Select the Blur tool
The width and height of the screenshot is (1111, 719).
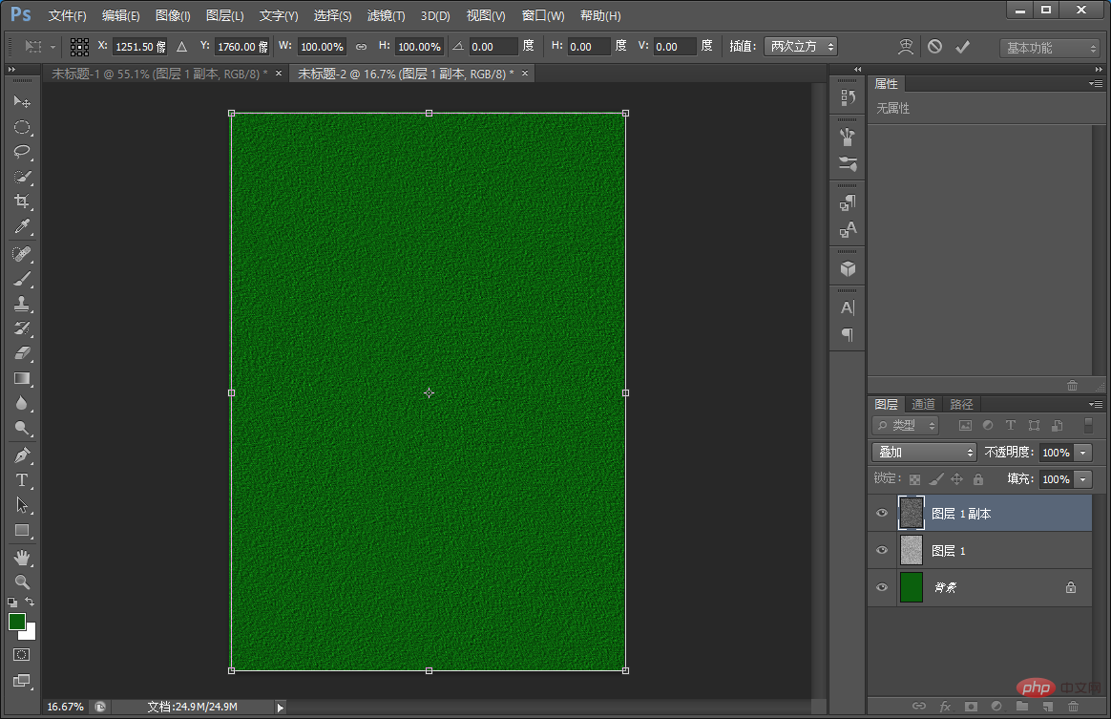tap(22, 403)
